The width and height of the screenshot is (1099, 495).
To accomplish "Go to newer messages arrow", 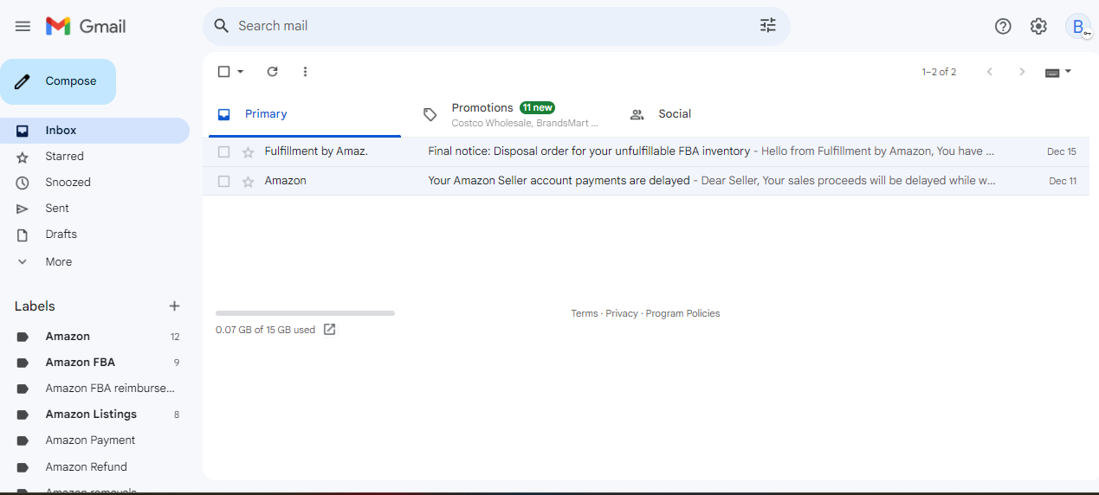I will (x=990, y=72).
